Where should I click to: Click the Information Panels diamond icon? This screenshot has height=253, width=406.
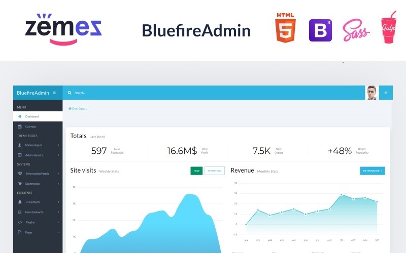click(20, 174)
